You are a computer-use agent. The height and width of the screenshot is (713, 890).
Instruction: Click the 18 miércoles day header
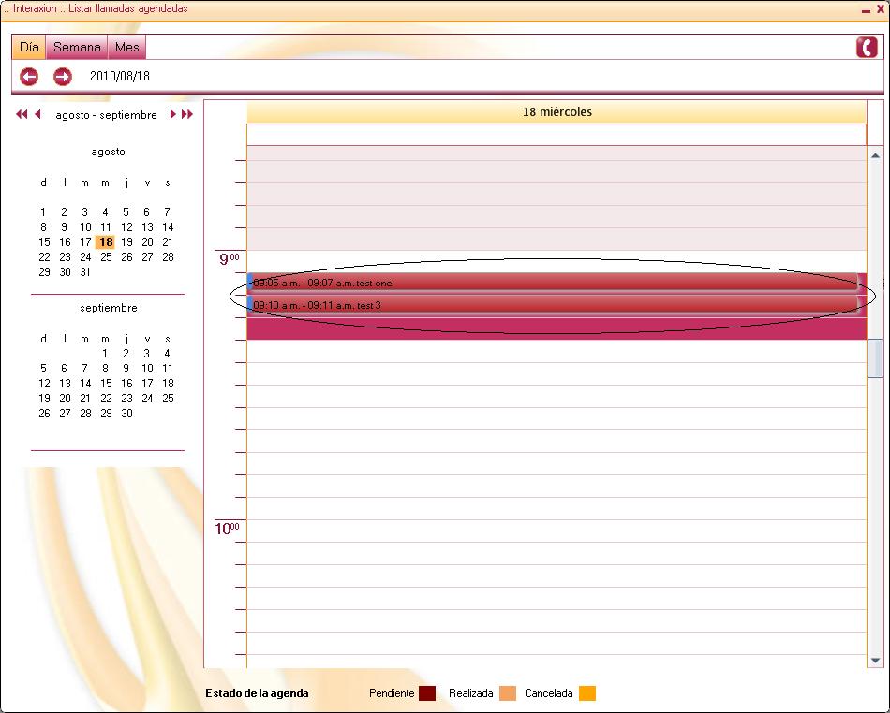[x=556, y=111]
